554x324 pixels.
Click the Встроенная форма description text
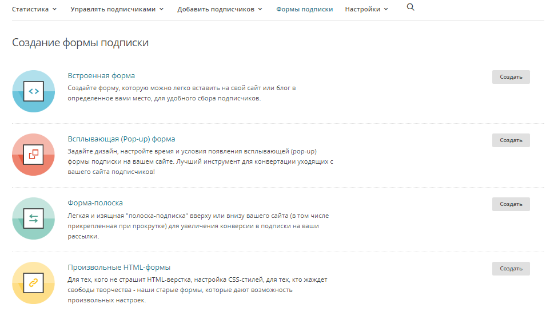[x=181, y=93]
